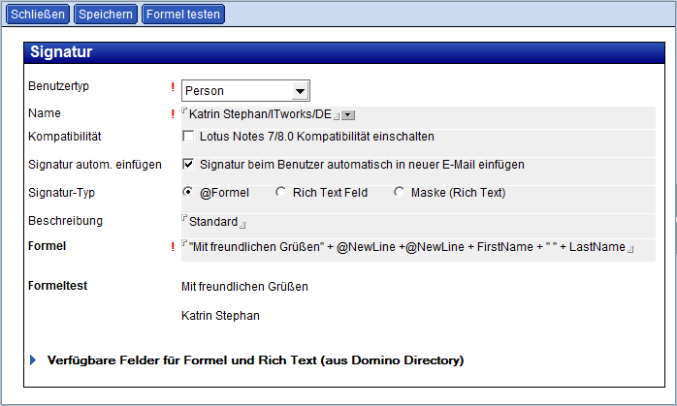Open the Name field picker arrow

[348, 115]
